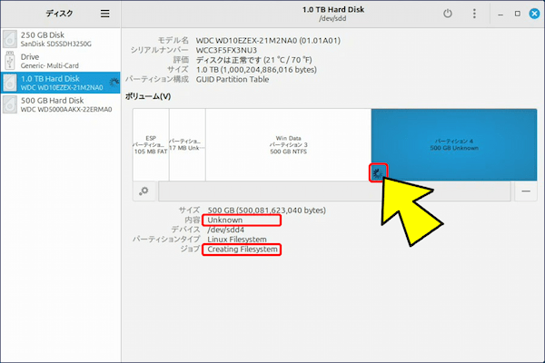545x363 pixels.
Task: Click the delete partition minus button
Action: [526, 191]
